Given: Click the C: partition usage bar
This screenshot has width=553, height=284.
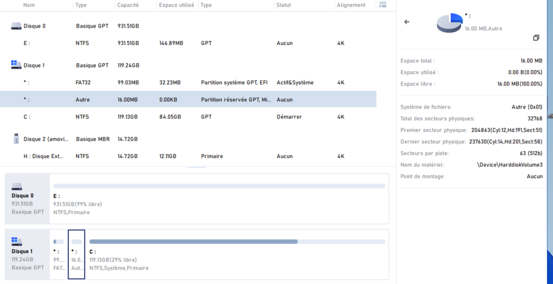Looking at the screenshot, I should [x=237, y=242].
